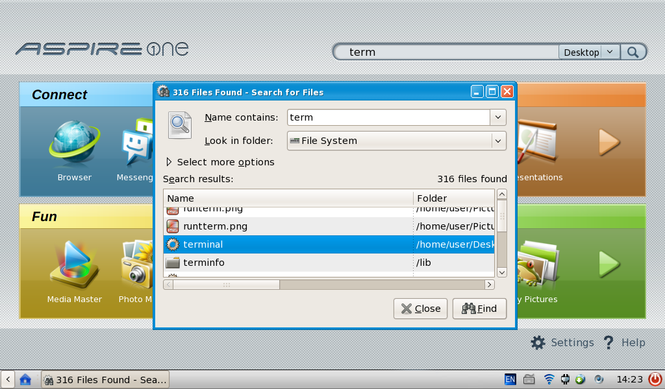Click the Find button

click(479, 309)
